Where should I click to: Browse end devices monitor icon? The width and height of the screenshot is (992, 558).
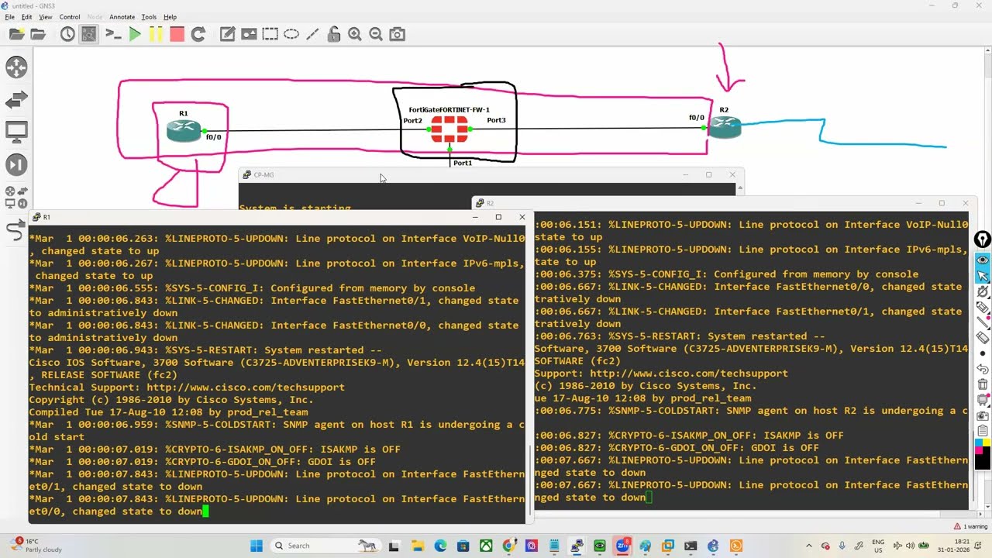[16, 133]
